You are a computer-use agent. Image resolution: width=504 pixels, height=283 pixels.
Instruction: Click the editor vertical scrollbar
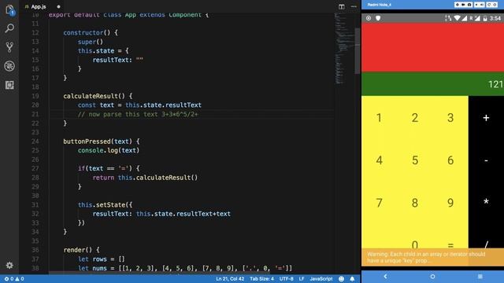358,50
